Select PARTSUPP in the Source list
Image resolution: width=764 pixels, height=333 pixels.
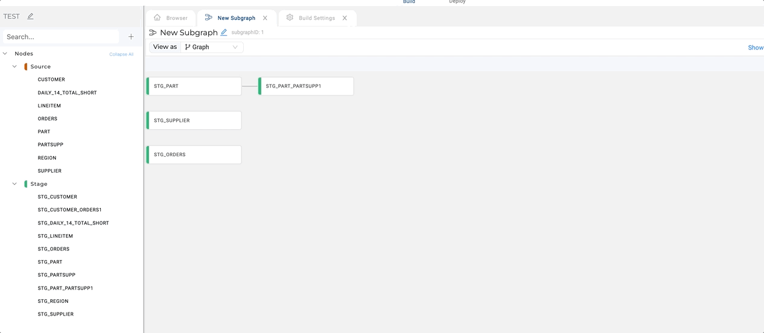click(50, 145)
